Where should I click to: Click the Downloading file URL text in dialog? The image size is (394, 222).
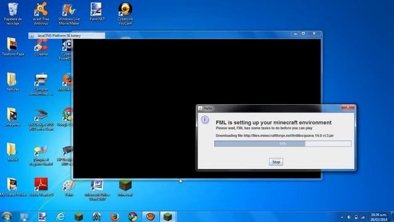coord(275,136)
